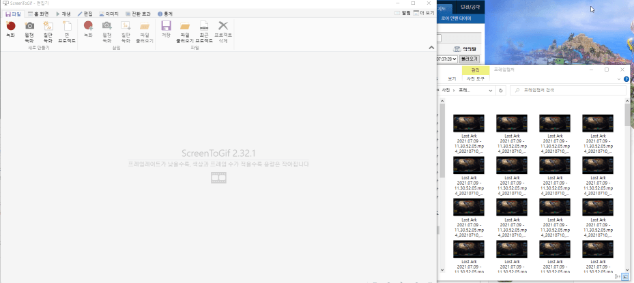
Task: Open the 07:37:28 time dropdown
Action: point(455,59)
